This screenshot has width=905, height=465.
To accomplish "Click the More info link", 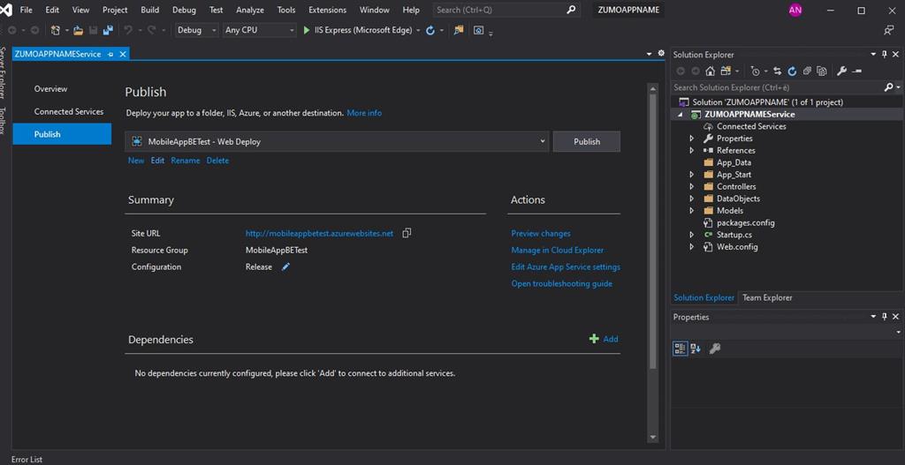I will pos(364,113).
